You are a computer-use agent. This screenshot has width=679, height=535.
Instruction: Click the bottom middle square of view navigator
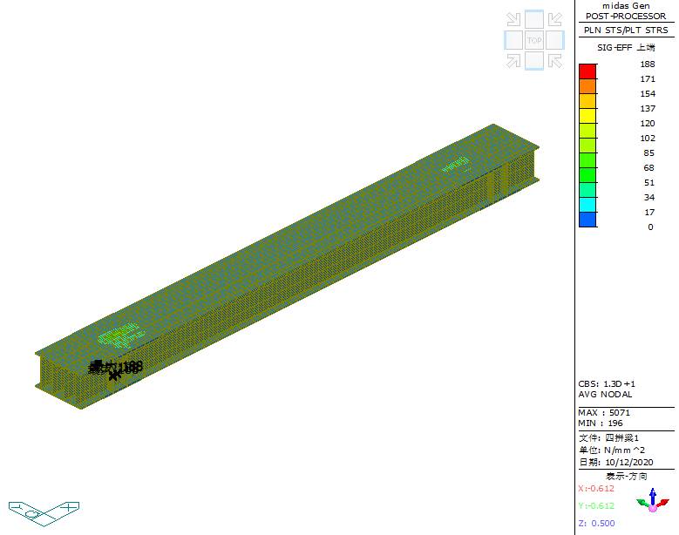(534, 60)
